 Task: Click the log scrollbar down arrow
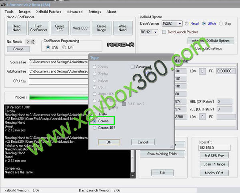132,175
